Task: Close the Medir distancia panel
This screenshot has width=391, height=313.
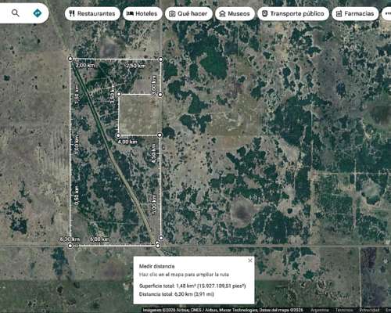Action: point(250,261)
